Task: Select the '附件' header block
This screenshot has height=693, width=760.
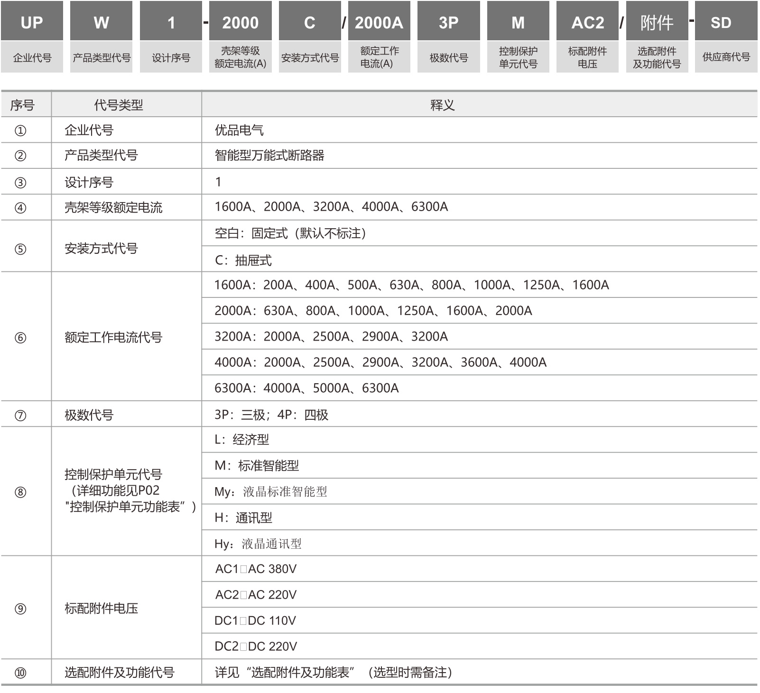Action: 657,21
